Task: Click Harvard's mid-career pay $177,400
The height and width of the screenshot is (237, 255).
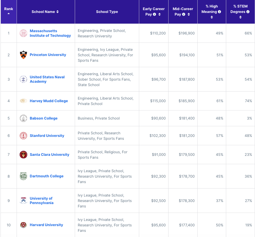Action: pyautogui.click(x=187, y=225)
